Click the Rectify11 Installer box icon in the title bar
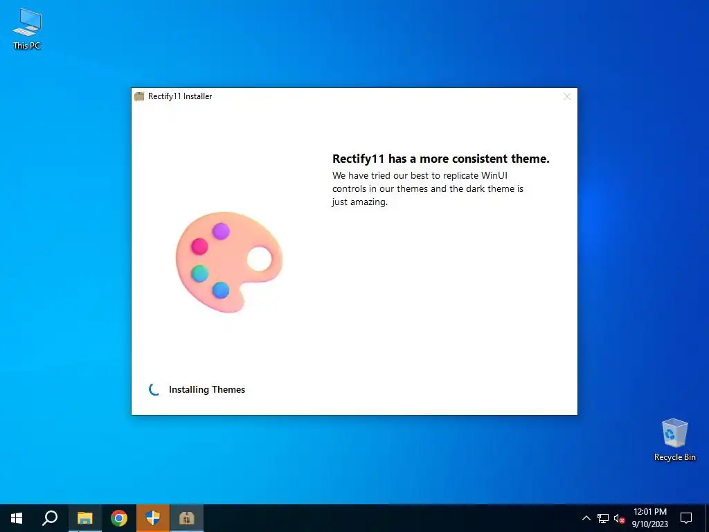This screenshot has width=709, height=532. (139, 96)
